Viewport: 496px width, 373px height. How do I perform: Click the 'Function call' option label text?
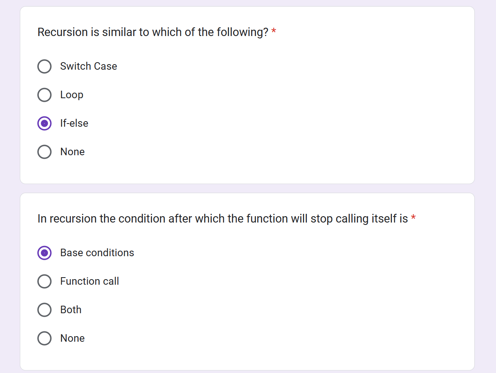[x=89, y=281]
